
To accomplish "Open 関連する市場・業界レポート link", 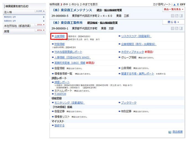I will pos(137,74).
